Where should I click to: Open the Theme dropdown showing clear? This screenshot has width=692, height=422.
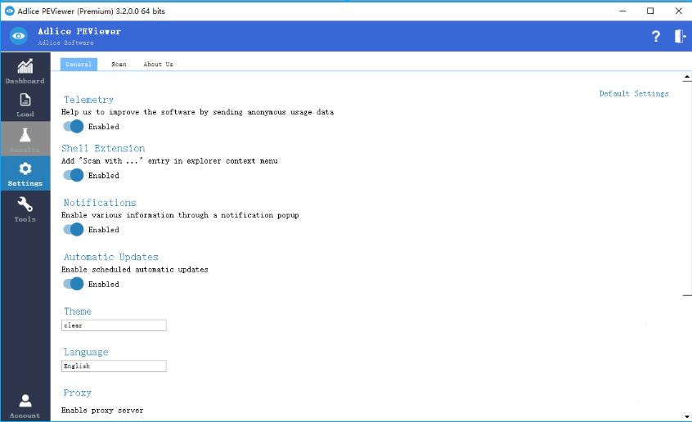(x=114, y=325)
